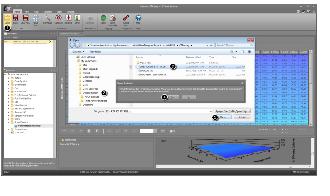Screen dimensions: 330x196
Task: Open Select Channels in Logging group
Action: [113, 18]
